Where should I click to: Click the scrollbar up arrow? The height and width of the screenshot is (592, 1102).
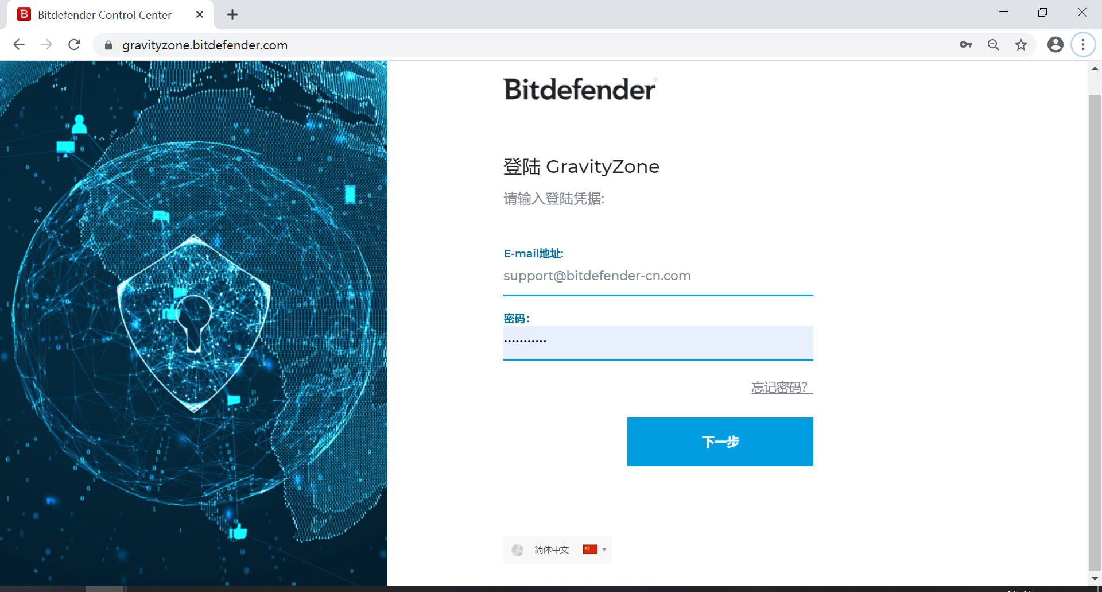point(1095,68)
